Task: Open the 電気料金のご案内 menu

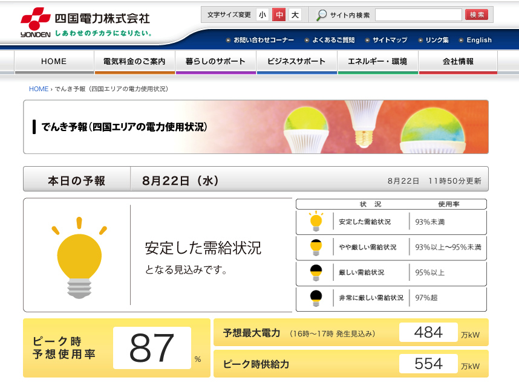Action: click(x=135, y=62)
